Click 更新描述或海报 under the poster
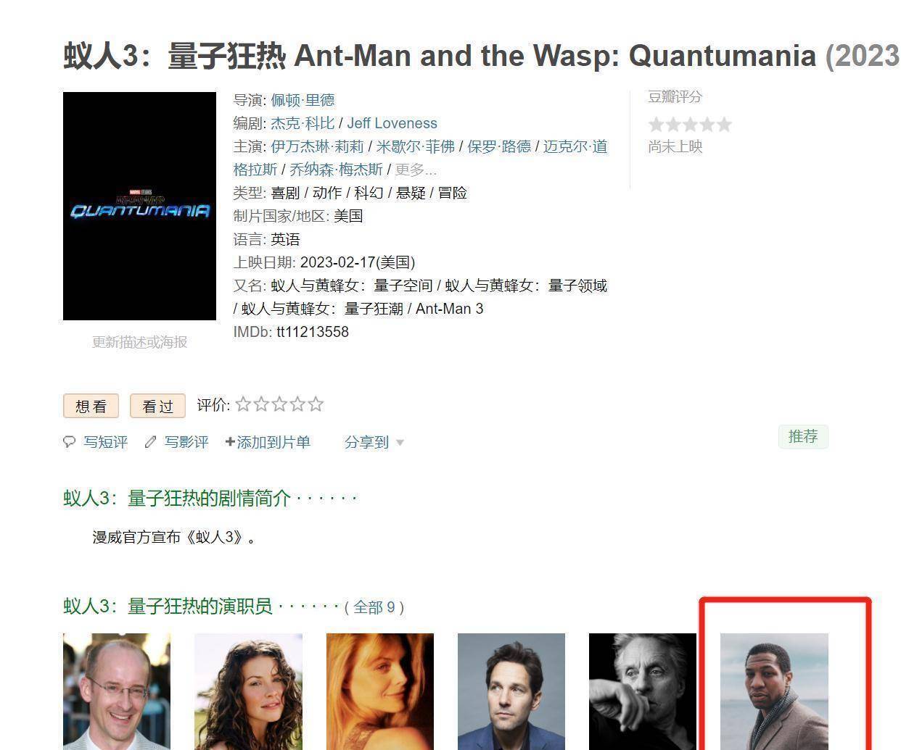This screenshot has width=901, height=750. 139,342
